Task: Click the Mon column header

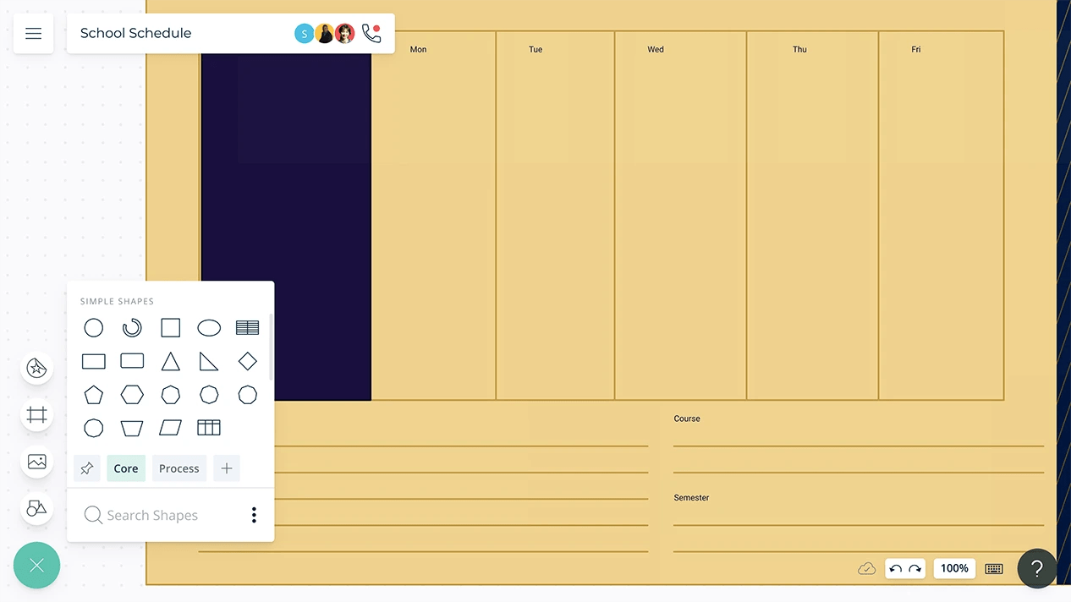Action: (x=418, y=50)
